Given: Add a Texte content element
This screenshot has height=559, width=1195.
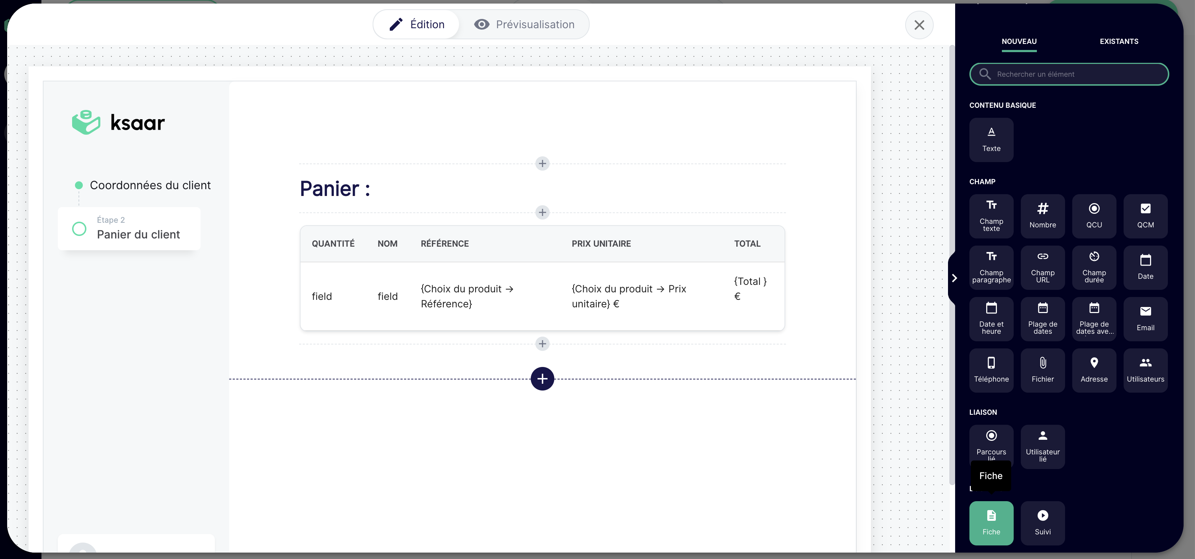Looking at the screenshot, I should 991,140.
